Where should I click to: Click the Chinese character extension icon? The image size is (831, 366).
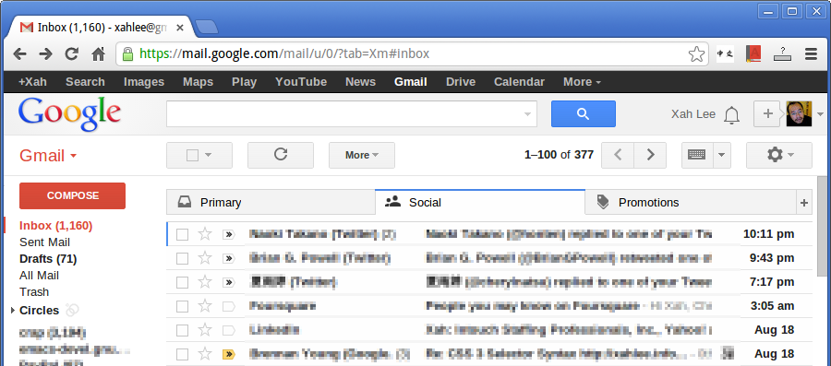pos(725,54)
